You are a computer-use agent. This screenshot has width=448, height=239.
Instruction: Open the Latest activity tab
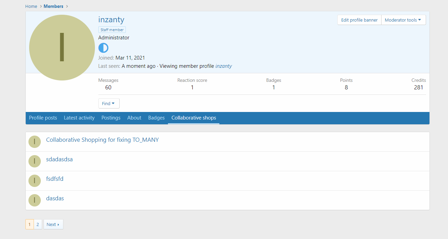click(x=79, y=118)
